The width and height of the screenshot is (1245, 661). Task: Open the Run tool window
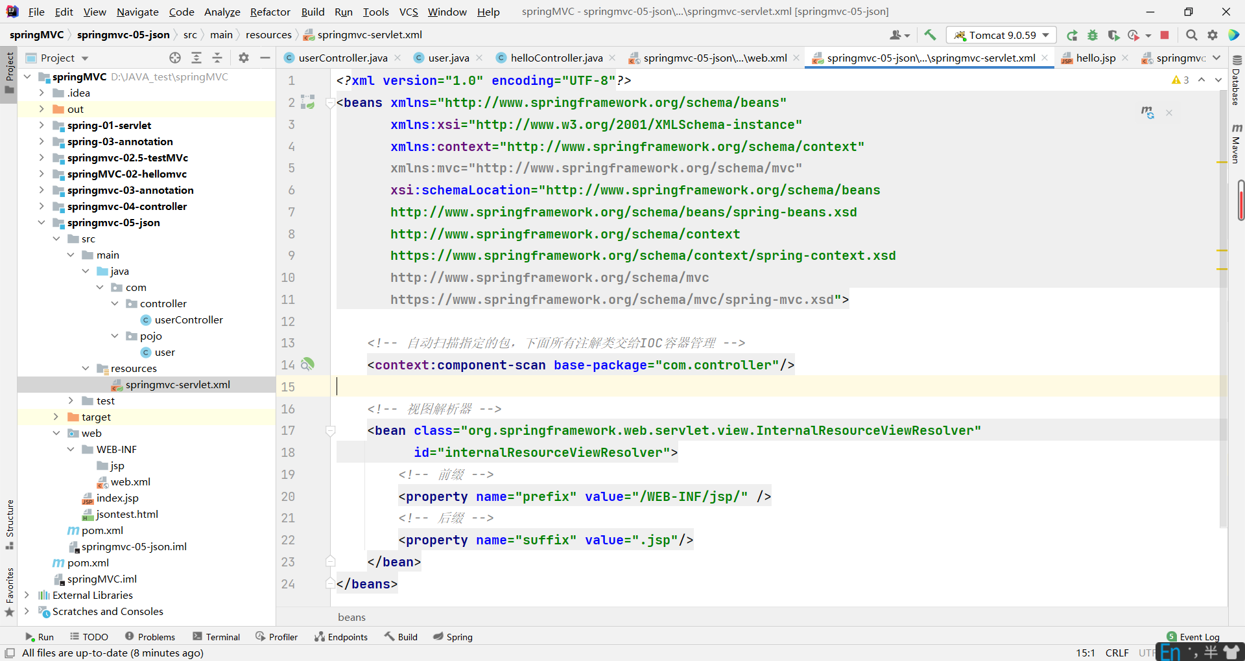39,637
